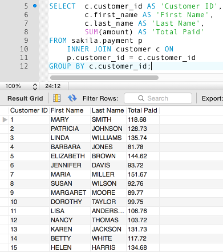The height and width of the screenshot is (252, 223).
Task: Click the breakpoint dot on line 5
Action: [x=35, y=6]
